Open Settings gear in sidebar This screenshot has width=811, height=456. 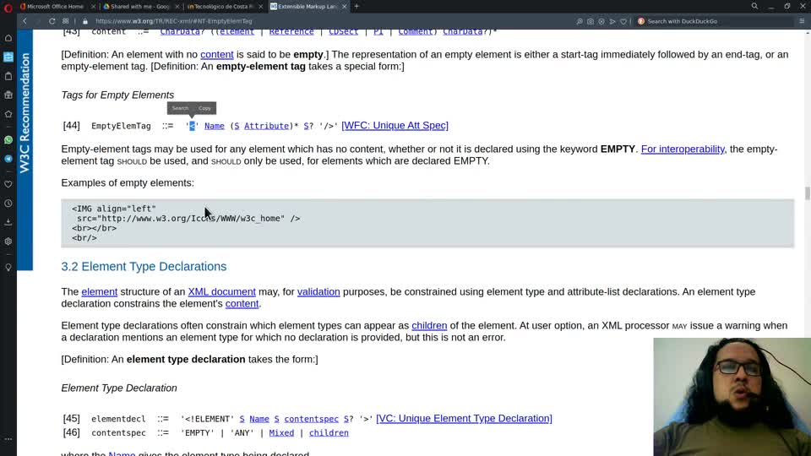8,242
